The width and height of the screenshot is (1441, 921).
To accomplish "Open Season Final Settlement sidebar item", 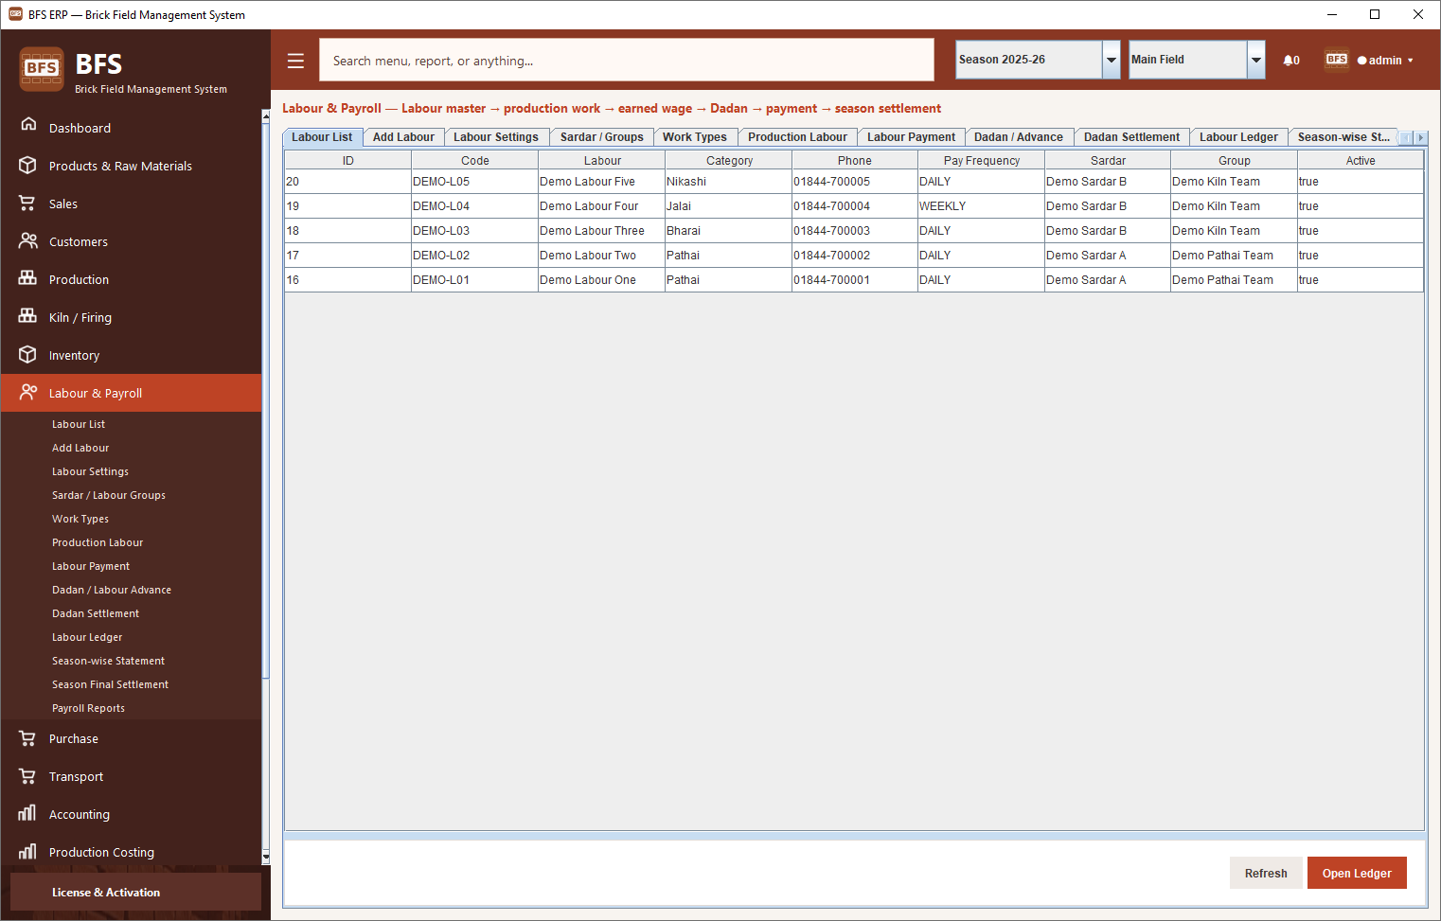I will (x=110, y=684).
